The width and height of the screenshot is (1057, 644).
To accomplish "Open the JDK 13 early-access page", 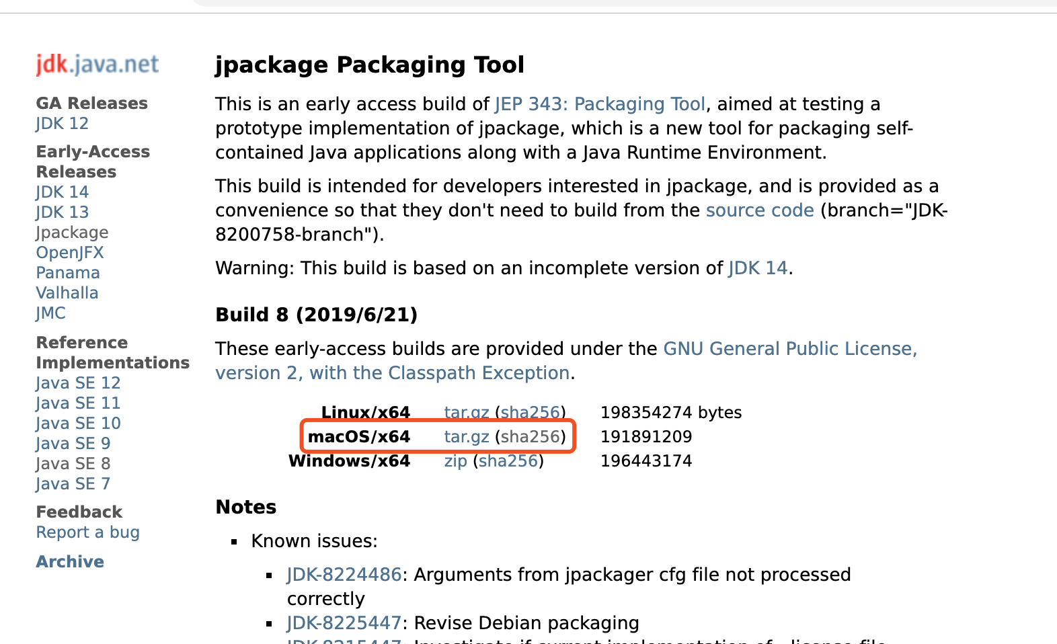I will coord(61,212).
